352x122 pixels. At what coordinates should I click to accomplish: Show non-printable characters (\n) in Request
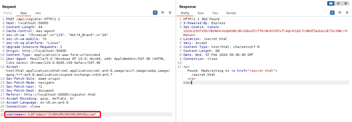point(163,12)
